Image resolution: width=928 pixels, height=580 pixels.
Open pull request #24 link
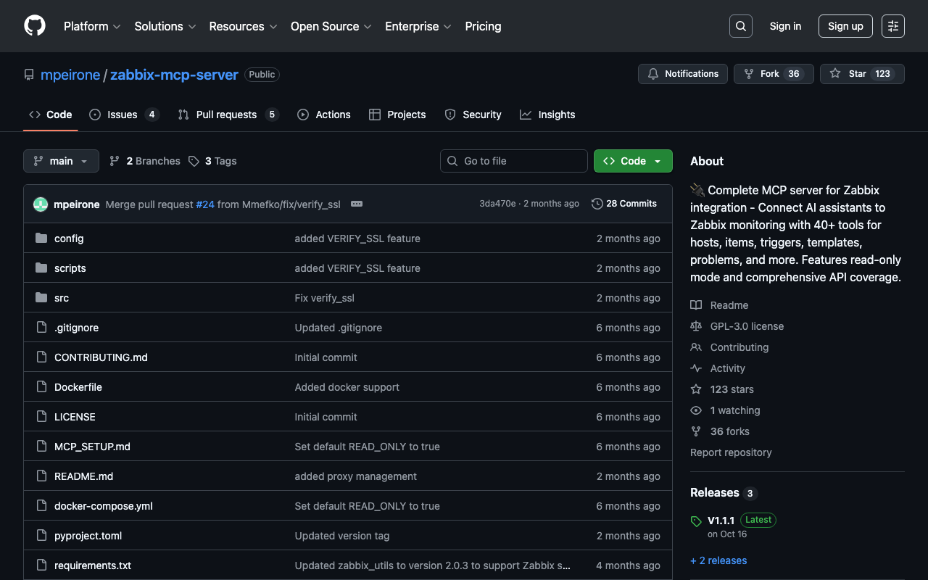click(x=205, y=204)
